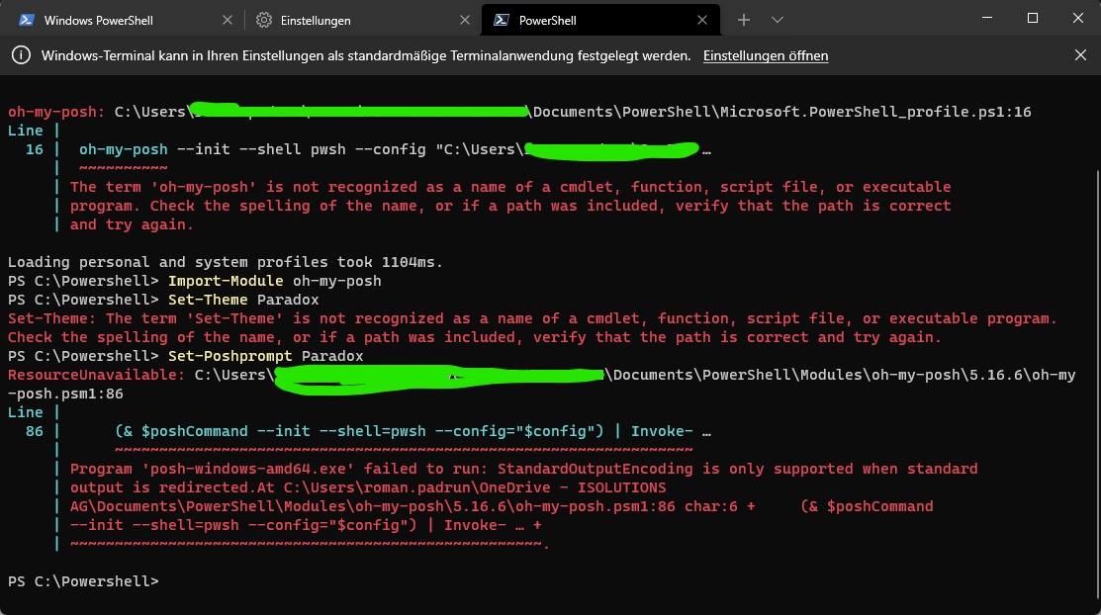1101x615 pixels.
Task: Switch to the Windows PowerShell tab
Action: point(109,19)
